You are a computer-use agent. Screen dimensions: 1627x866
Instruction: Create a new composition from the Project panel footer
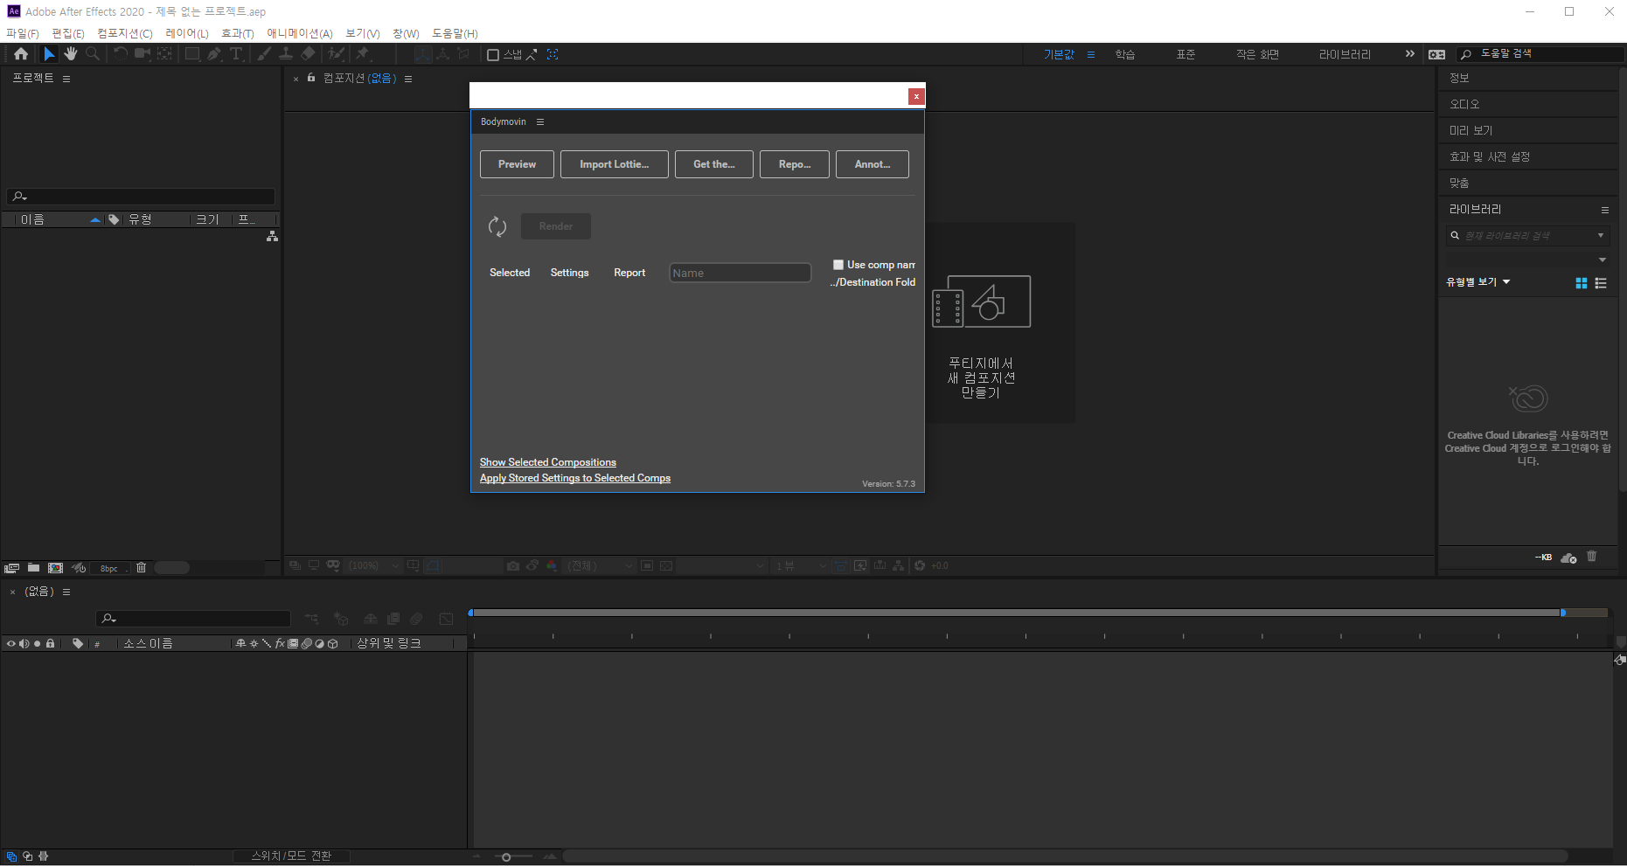pos(56,568)
